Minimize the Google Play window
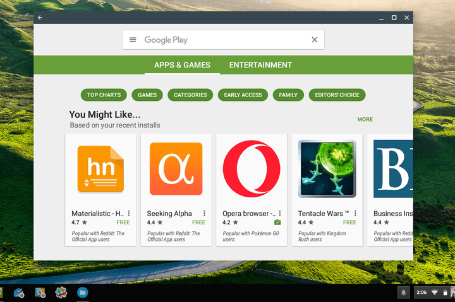455x302 pixels. coord(381,18)
